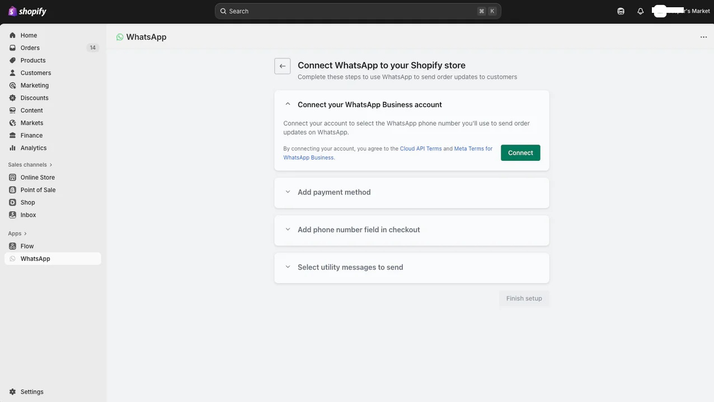This screenshot has width=714, height=402.
Task: Open Discounts in the sidebar
Action: tap(53, 98)
